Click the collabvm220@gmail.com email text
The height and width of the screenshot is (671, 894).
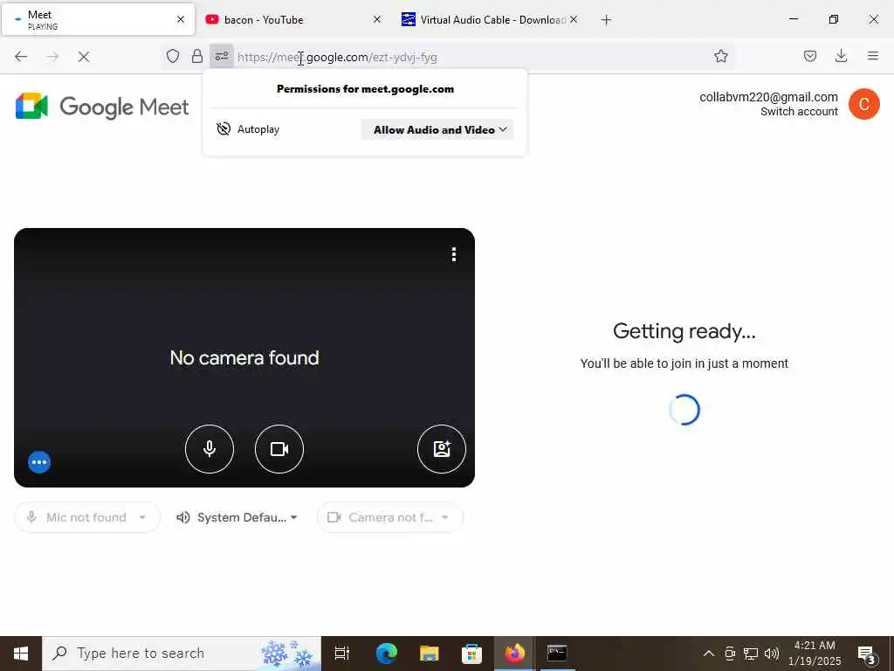click(x=768, y=97)
